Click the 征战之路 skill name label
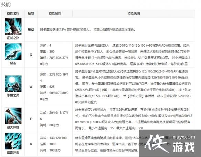 tap(13, 38)
